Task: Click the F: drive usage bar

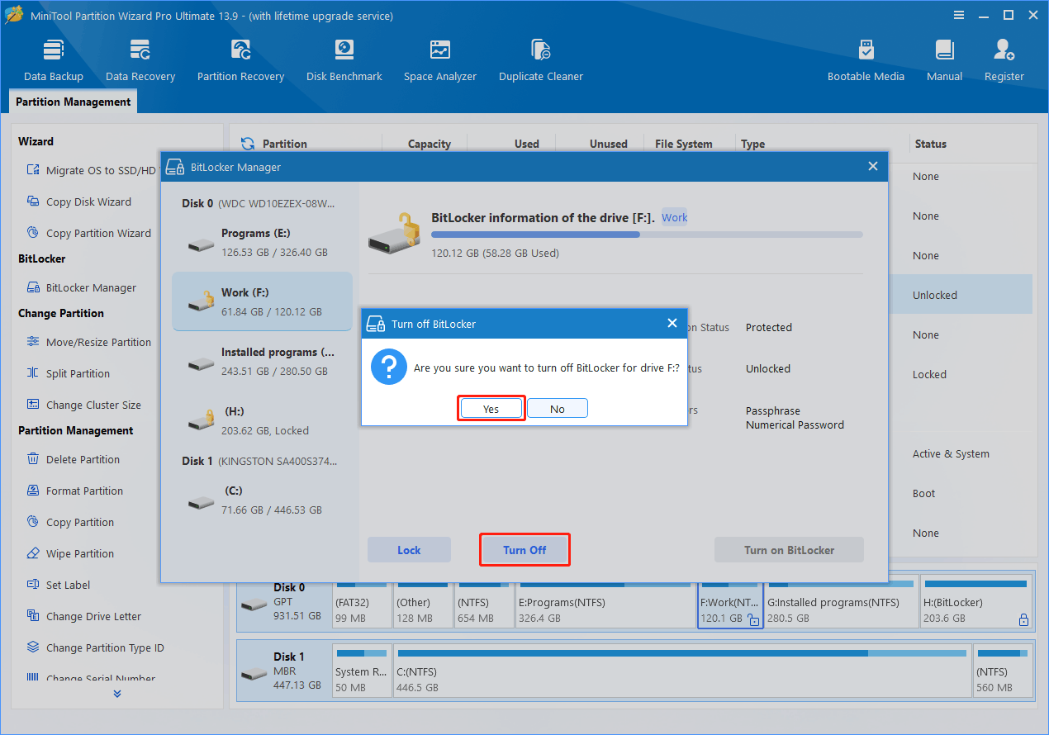Action: [647, 235]
